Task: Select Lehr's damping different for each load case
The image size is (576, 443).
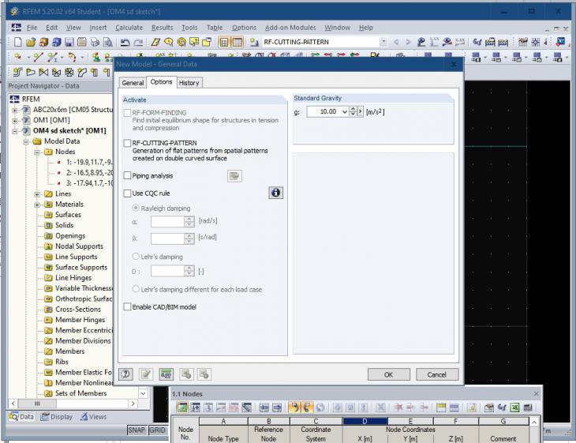Action: 136,289
